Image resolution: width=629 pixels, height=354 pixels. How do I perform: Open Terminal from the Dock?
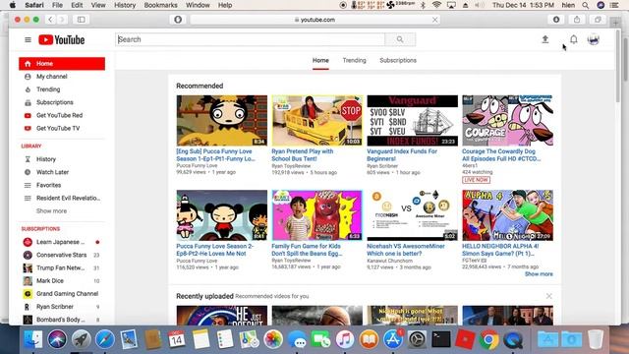click(441, 339)
